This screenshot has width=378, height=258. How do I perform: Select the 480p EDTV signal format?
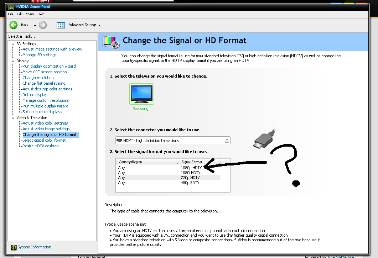tap(190, 183)
